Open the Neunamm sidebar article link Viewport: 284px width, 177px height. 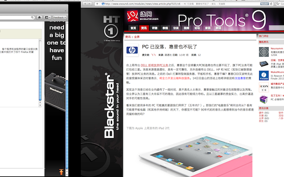coord(277,48)
